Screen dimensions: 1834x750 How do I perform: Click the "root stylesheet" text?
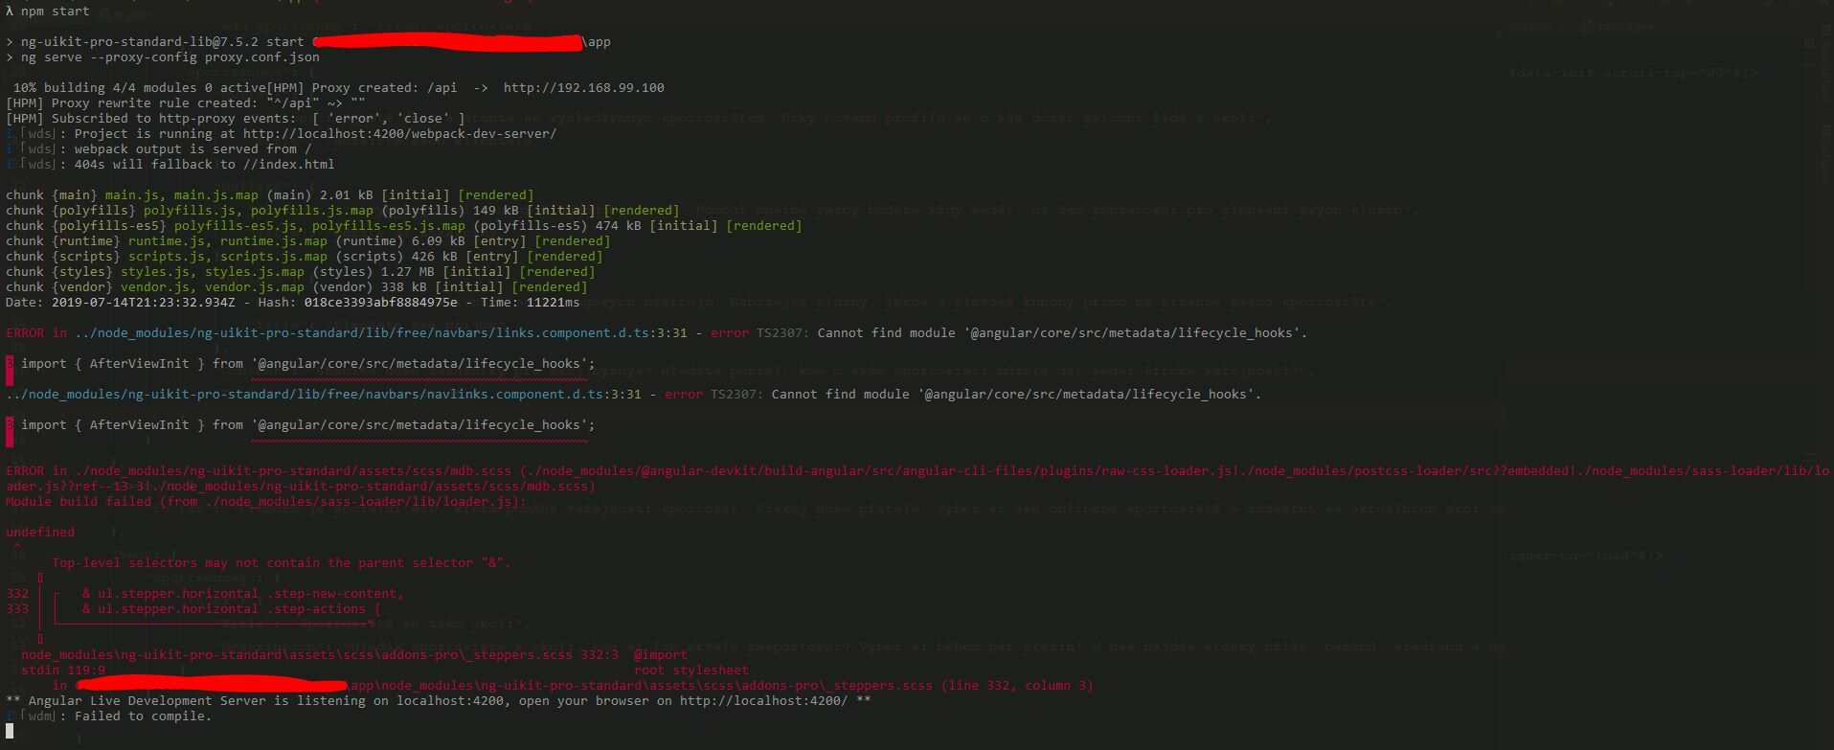tap(691, 670)
